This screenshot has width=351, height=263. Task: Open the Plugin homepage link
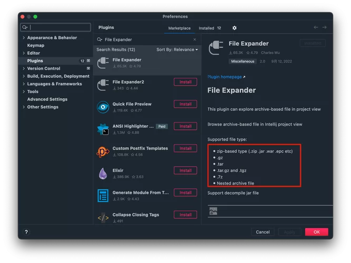(x=225, y=77)
